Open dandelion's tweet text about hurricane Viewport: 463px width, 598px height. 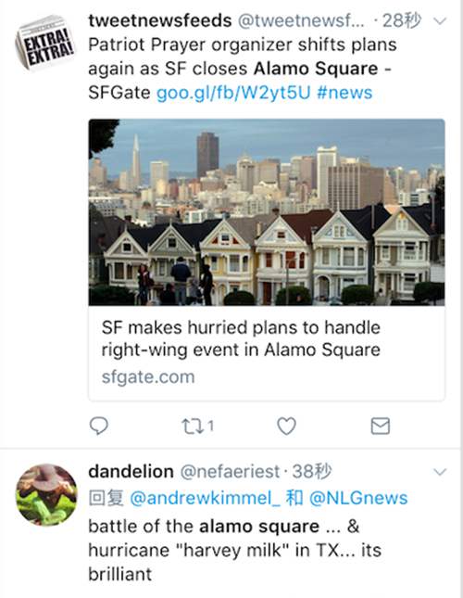click(x=234, y=550)
